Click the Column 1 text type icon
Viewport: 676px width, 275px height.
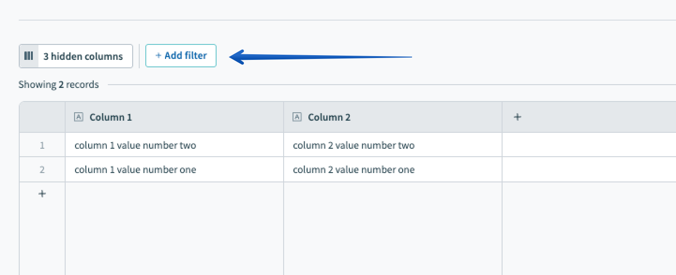pos(78,117)
